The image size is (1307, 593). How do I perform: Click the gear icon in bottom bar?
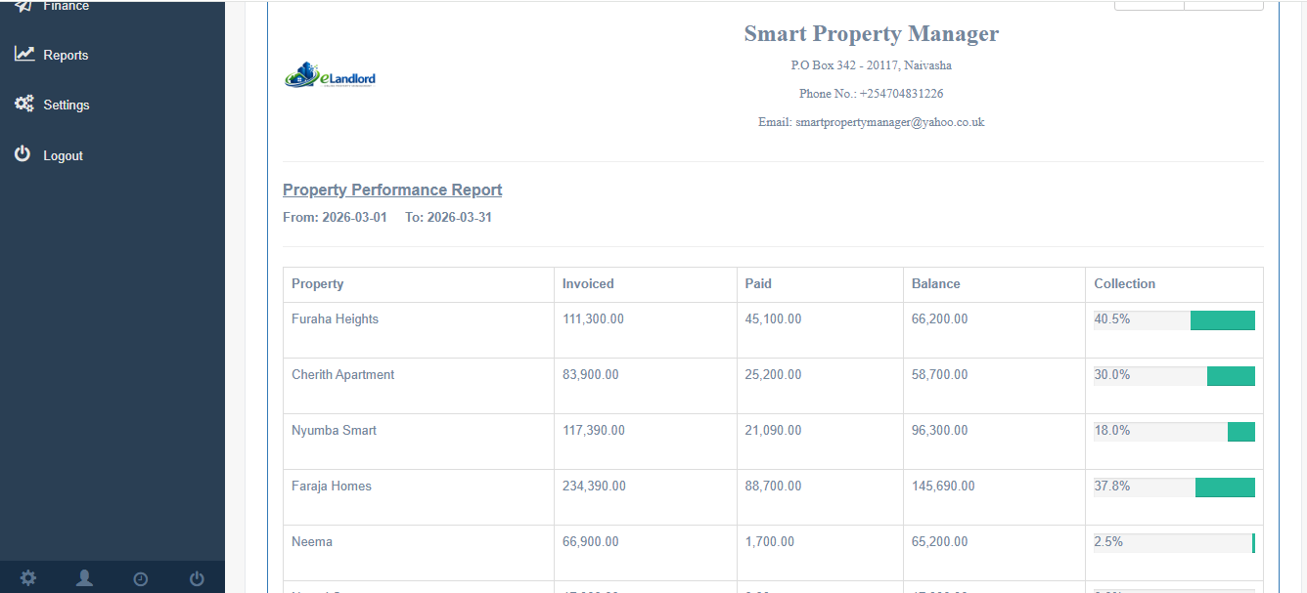pos(28,578)
